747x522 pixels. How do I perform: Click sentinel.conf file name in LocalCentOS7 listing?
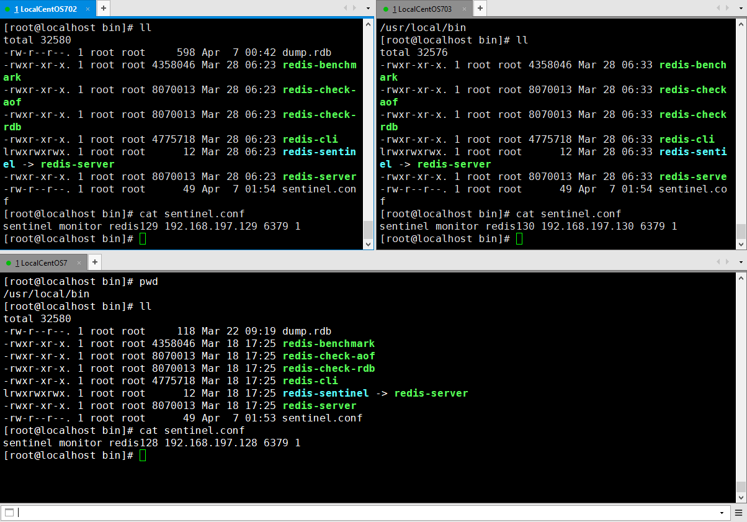click(x=322, y=418)
